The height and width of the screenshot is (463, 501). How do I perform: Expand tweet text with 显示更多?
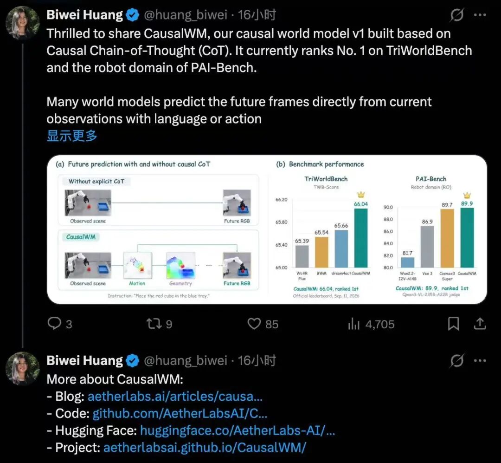[x=72, y=136]
